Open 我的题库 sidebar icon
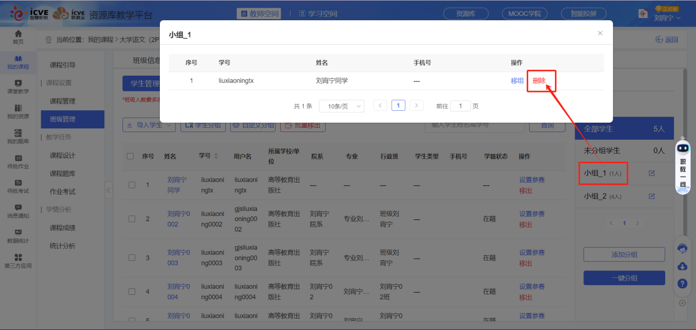Image resolution: width=696 pixels, height=330 pixels. (x=18, y=136)
